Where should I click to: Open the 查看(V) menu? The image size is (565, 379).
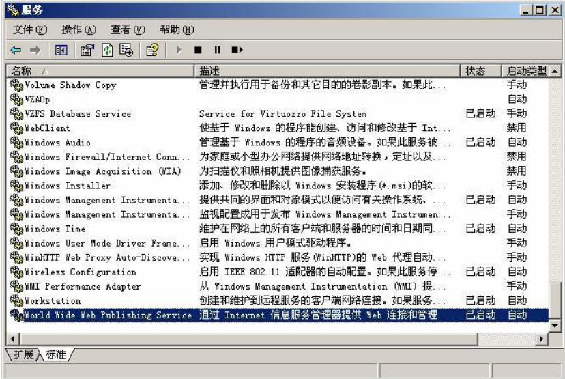(x=128, y=29)
